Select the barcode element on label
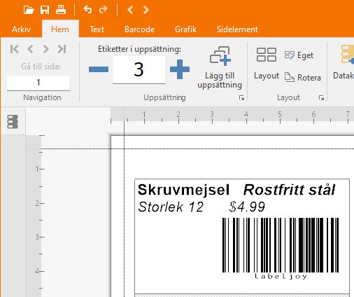 click(x=281, y=249)
